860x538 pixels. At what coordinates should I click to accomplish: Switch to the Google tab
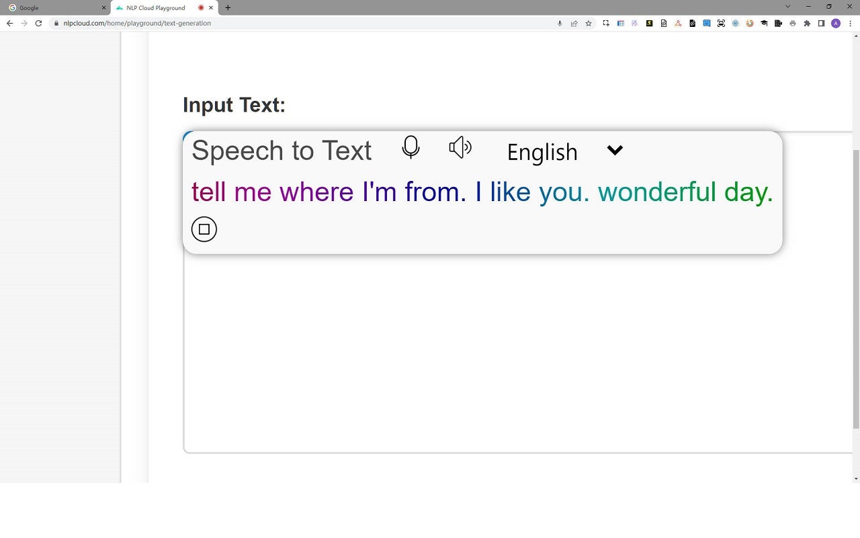(56, 8)
